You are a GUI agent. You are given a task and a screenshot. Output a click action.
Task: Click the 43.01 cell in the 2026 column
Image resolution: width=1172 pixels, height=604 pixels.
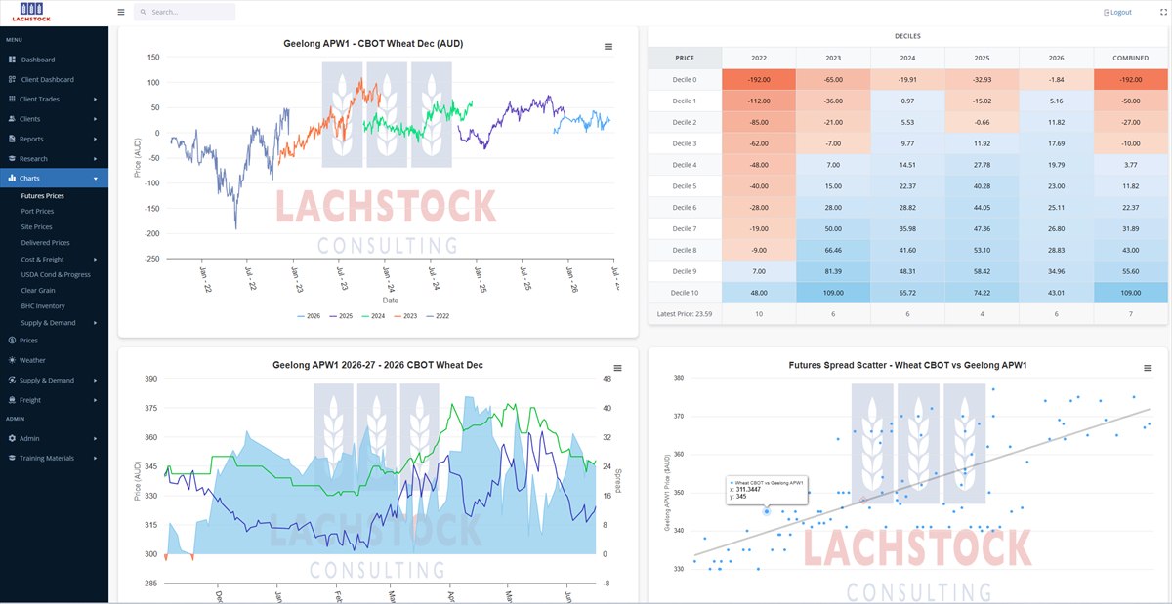tap(1056, 292)
